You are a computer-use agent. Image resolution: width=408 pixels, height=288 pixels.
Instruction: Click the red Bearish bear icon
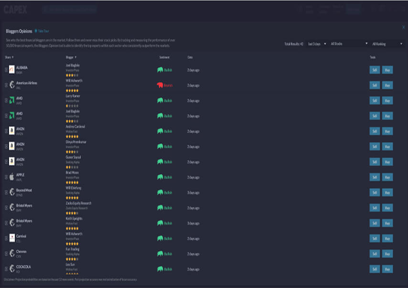160,85
